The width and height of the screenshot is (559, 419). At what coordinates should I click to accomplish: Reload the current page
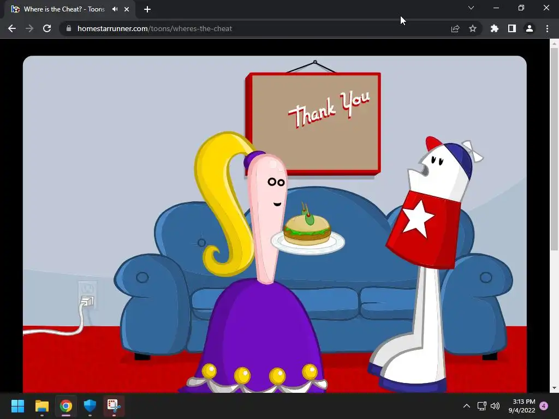[47, 28]
